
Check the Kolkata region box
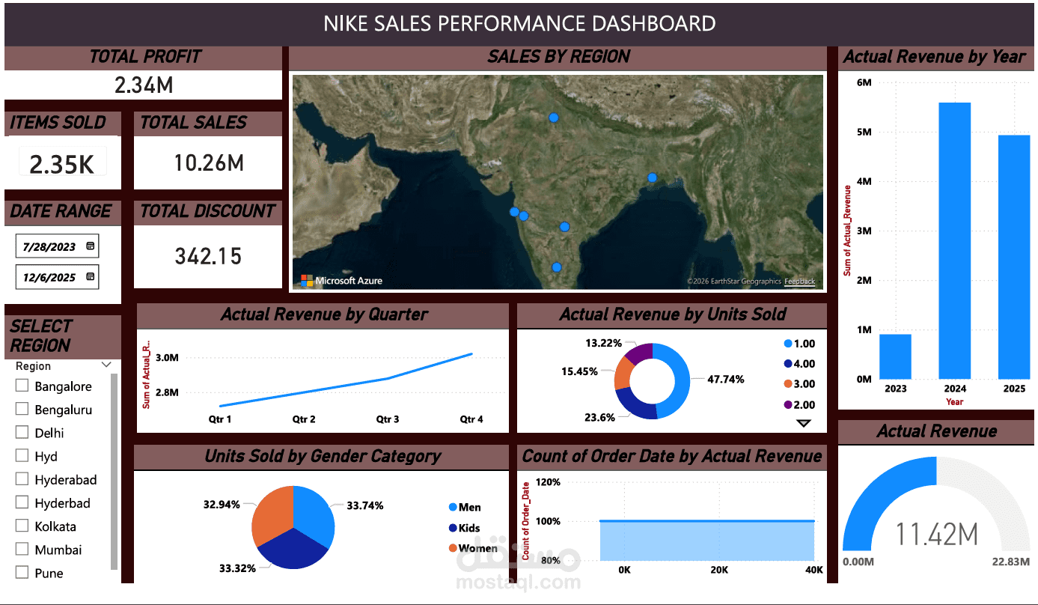click(22, 526)
